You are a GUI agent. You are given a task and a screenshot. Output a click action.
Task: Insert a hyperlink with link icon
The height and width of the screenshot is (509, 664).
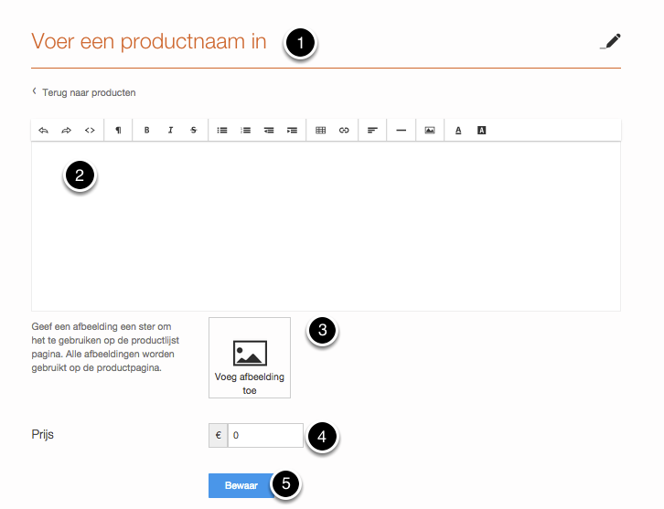coord(344,131)
